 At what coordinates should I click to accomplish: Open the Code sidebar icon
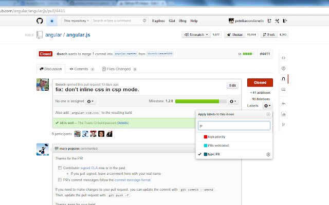[x=283, y=58]
